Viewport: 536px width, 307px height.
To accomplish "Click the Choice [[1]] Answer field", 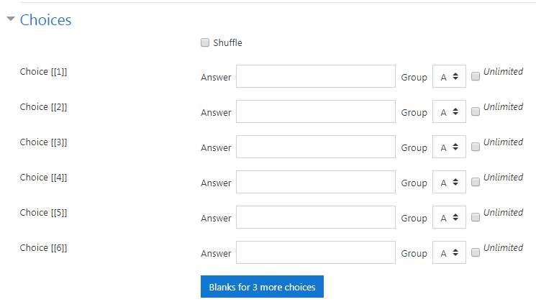I will pyautogui.click(x=316, y=76).
